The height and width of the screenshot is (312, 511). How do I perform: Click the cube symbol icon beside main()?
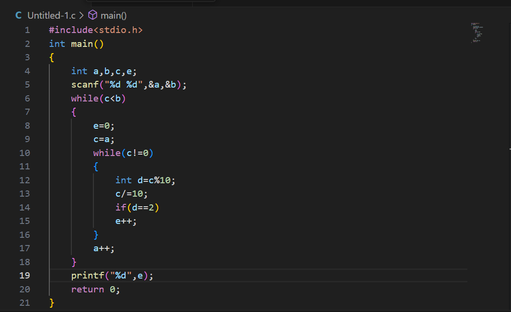pyautogui.click(x=93, y=15)
